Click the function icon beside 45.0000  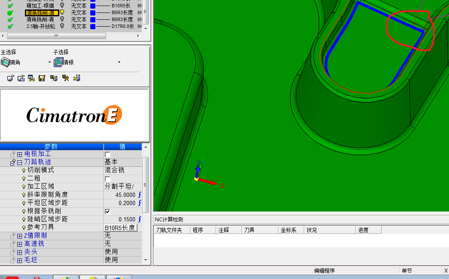(x=140, y=195)
